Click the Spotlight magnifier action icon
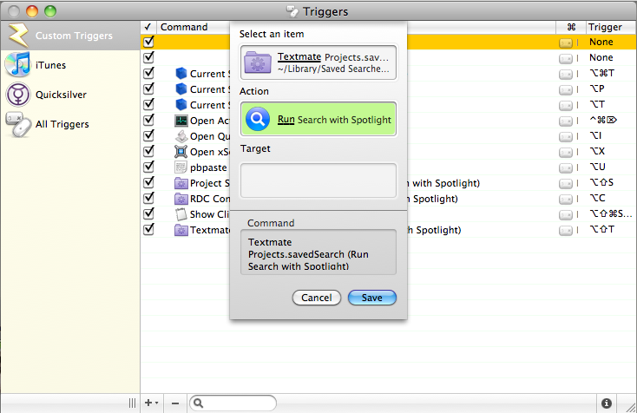 [258, 120]
